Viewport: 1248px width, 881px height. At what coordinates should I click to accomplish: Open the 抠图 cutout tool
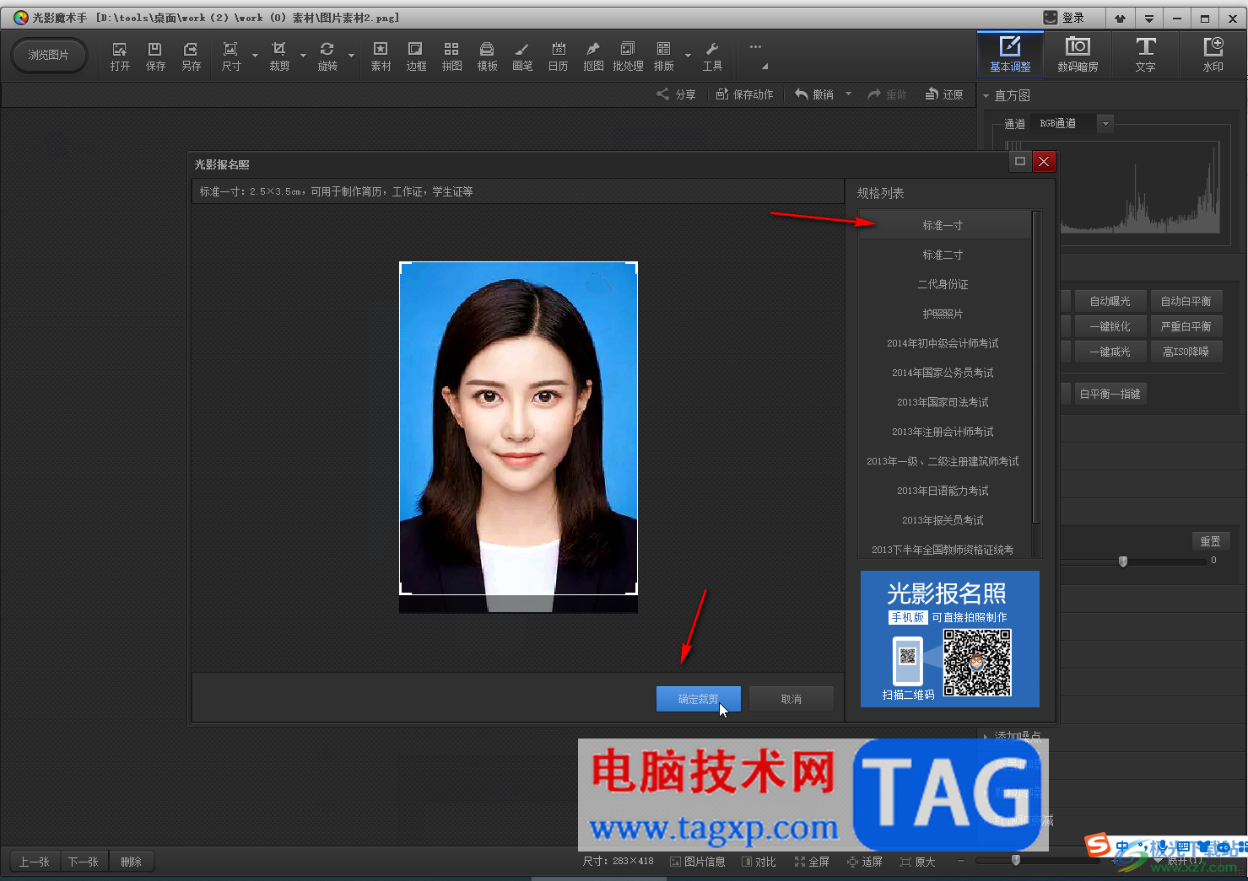pyautogui.click(x=593, y=56)
